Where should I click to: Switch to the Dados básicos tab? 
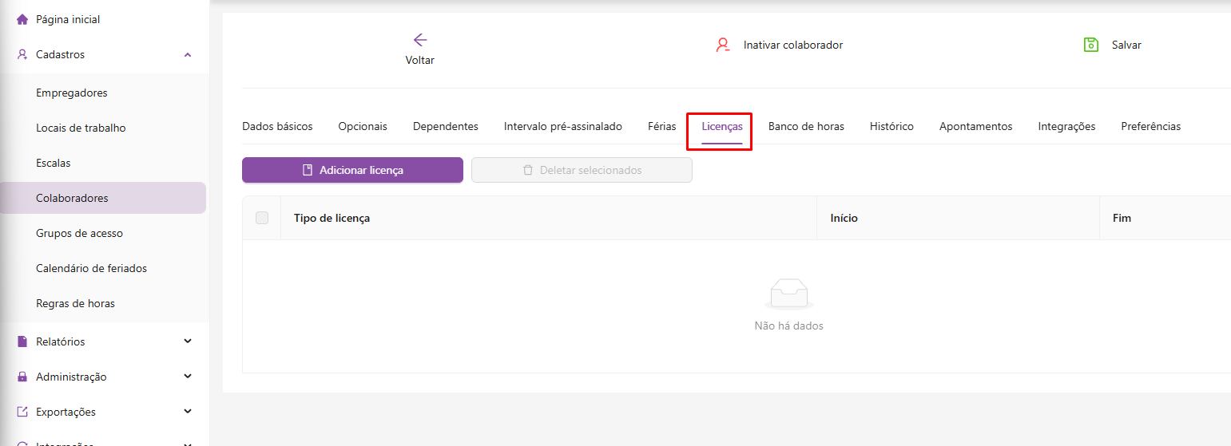277,126
